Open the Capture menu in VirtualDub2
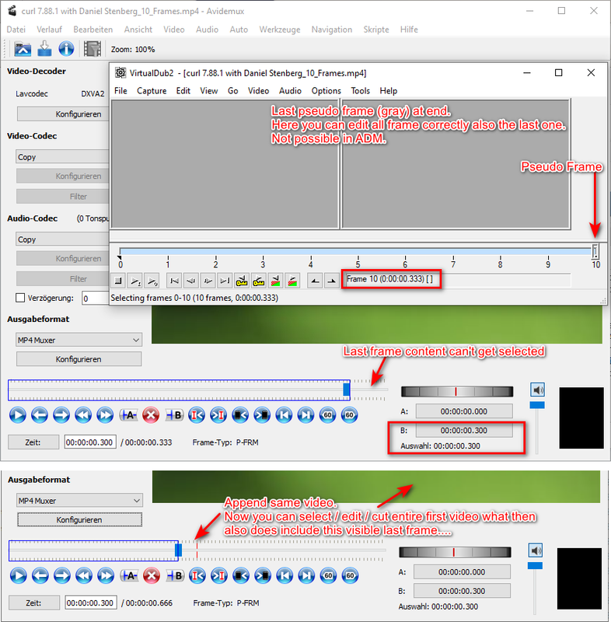The width and height of the screenshot is (611, 622). tap(152, 91)
